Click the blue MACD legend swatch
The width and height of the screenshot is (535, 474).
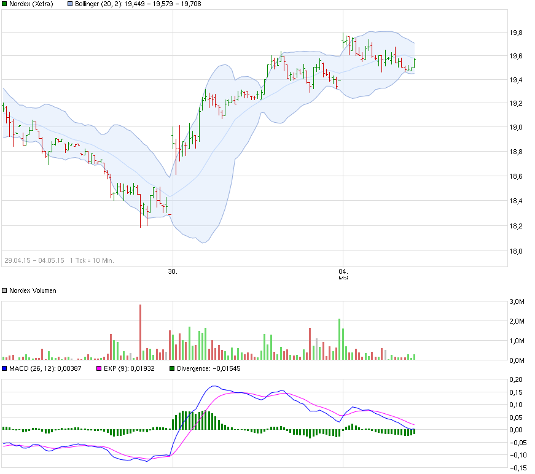(x=5, y=369)
